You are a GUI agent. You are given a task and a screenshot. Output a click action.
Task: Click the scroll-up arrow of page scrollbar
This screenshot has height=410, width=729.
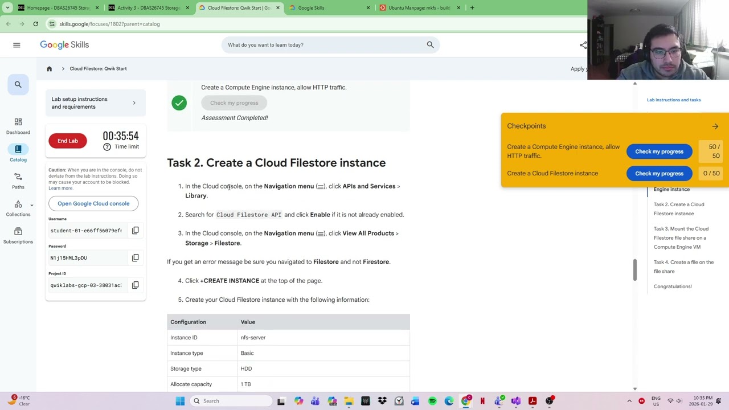click(634, 84)
